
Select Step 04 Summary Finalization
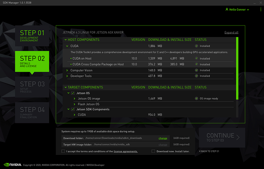[32, 113]
